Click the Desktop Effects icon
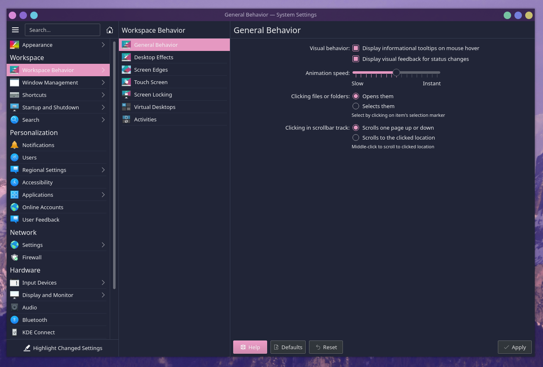543x367 pixels. click(126, 57)
